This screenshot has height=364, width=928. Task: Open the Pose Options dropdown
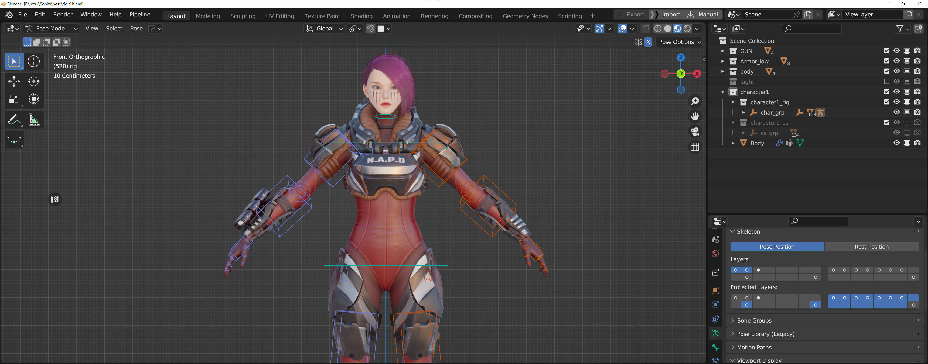[679, 42]
